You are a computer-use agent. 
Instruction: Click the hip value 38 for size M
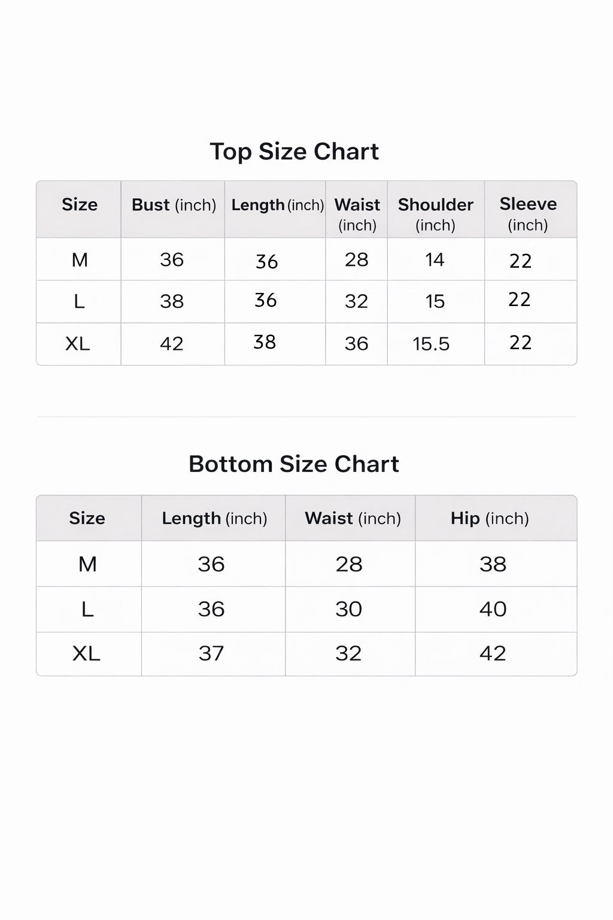pos(493,564)
